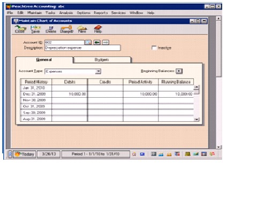Click into the Description field
This screenshot has width=280, height=203.
82,48
